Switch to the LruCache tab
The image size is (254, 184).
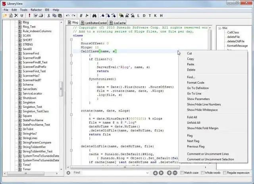pos(117,23)
